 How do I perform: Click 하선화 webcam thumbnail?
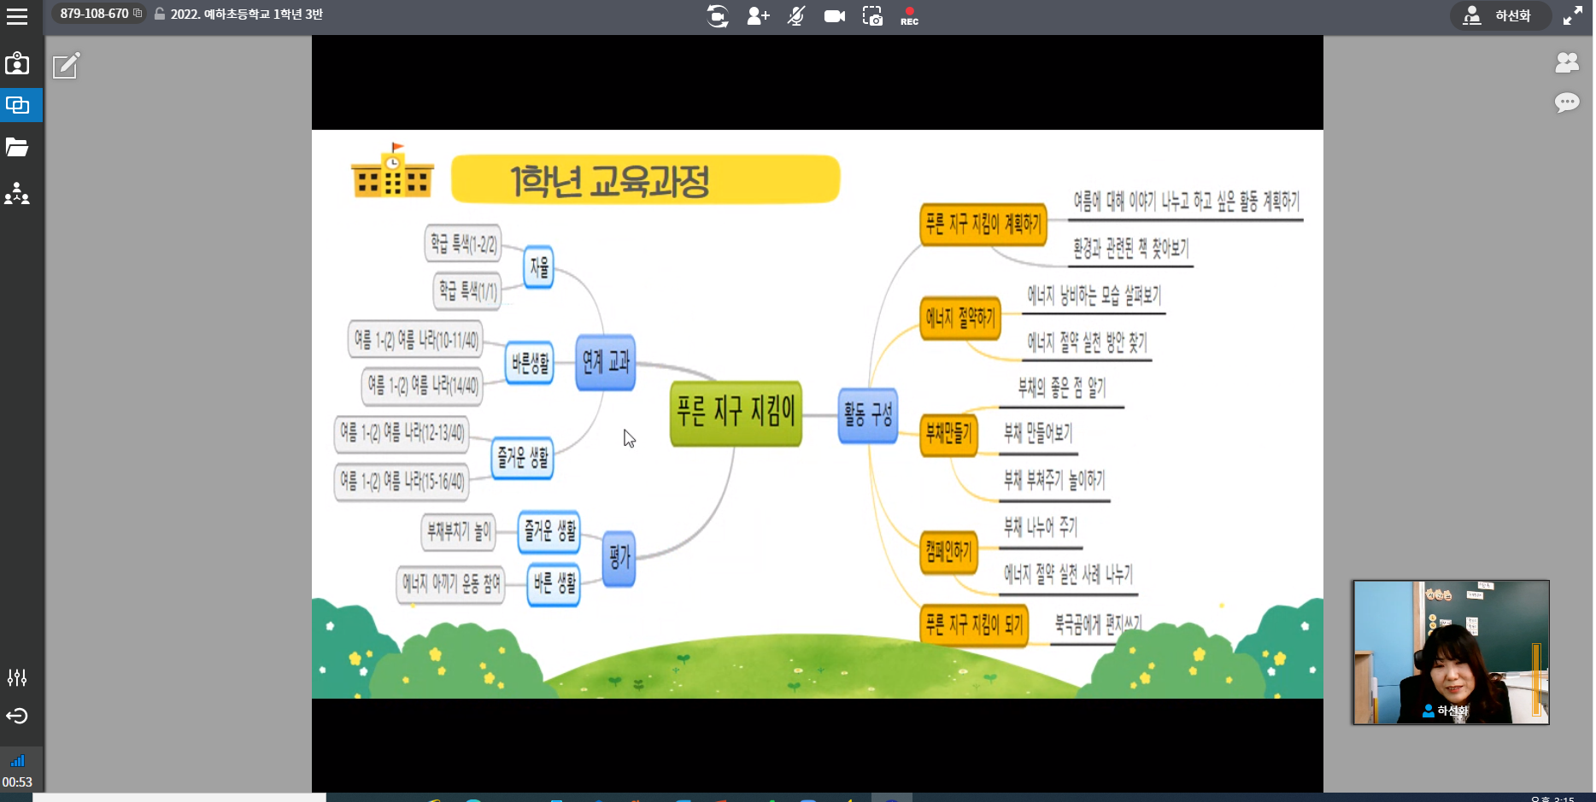(x=1451, y=653)
